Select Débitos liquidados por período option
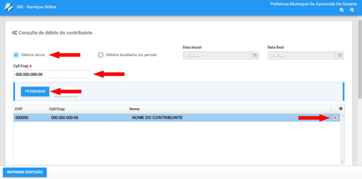The height and width of the screenshot is (179, 362). (x=101, y=55)
